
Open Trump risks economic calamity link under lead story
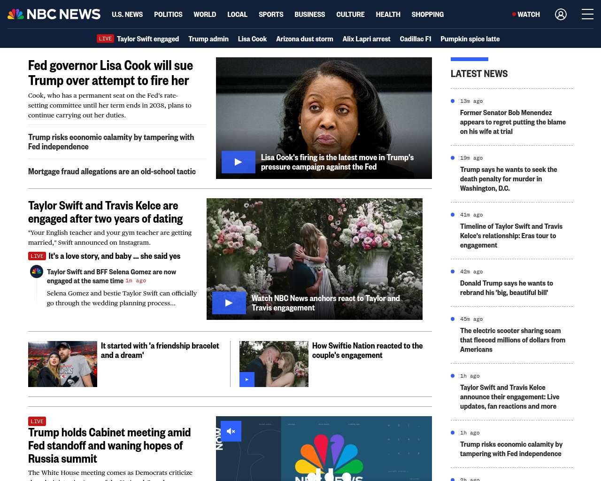(x=111, y=142)
